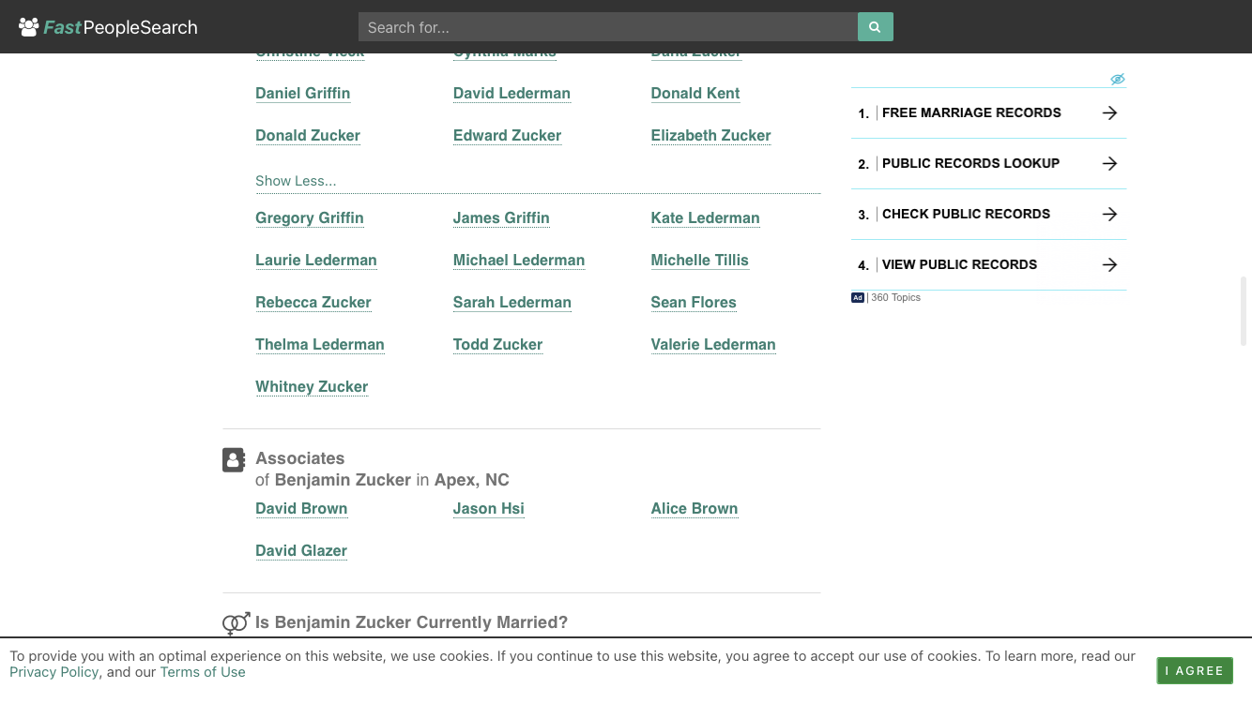Click arrow next to Free Marriage Records
This screenshot has width=1252, height=703.
click(1109, 112)
